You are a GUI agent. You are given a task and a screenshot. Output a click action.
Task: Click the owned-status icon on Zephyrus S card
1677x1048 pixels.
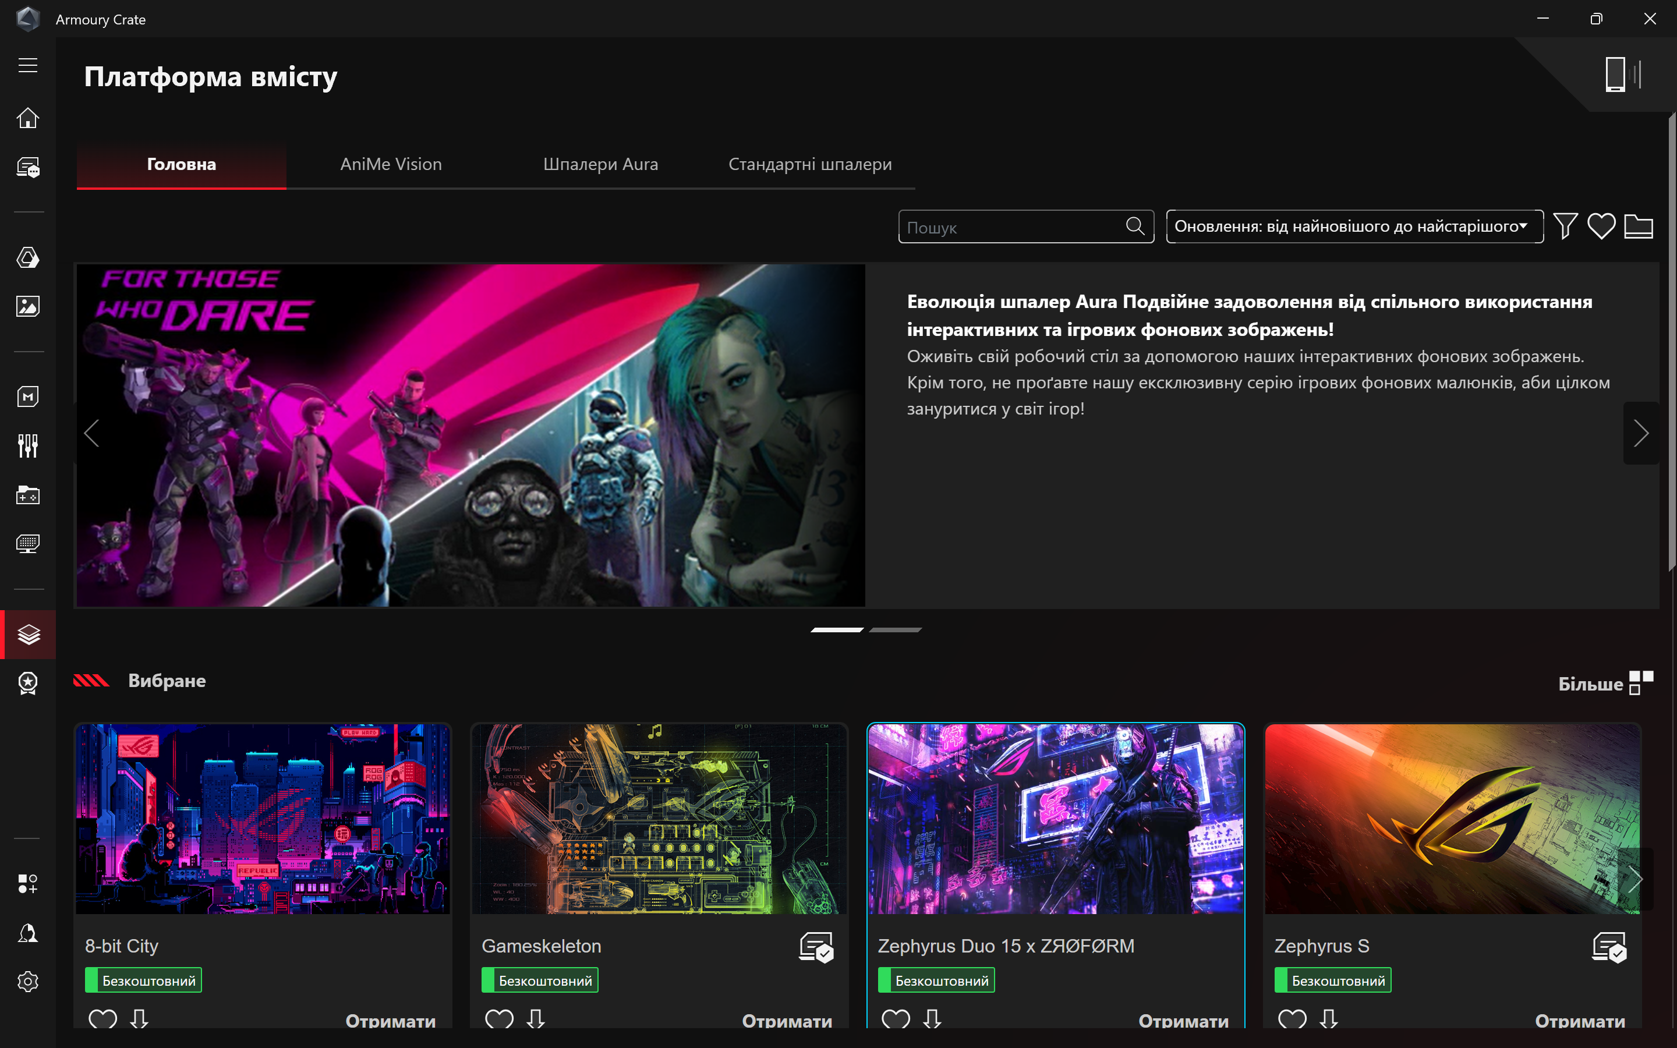coord(1609,947)
